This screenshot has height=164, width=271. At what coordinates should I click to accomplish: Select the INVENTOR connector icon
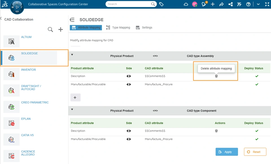pos(11,74)
